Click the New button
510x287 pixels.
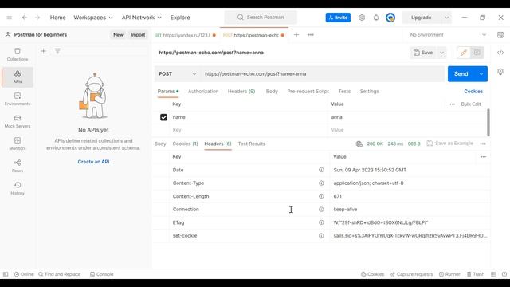tap(118, 35)
